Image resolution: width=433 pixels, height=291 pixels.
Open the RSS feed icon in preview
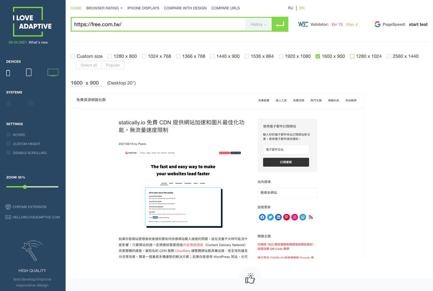tap(311, 217)
